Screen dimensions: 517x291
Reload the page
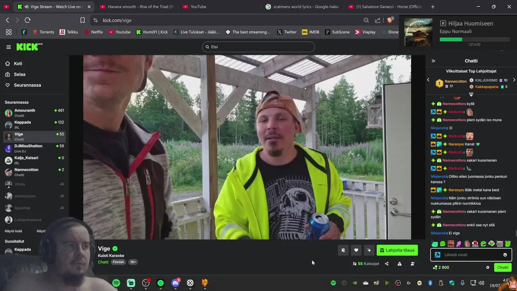pos(27,20)
